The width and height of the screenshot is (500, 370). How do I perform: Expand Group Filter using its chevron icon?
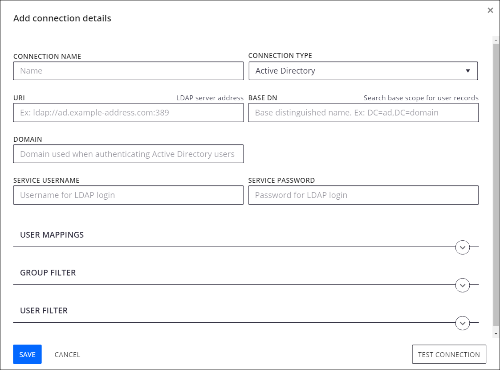click(x=463, y=285)
